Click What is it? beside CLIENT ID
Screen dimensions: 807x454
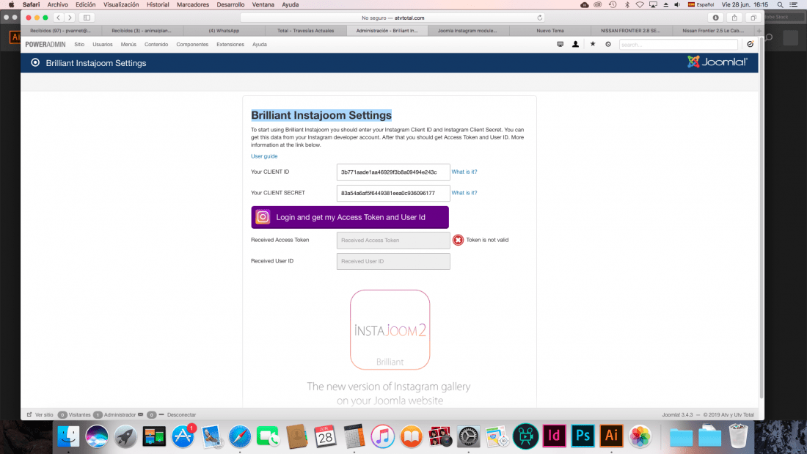coord(464,172)
